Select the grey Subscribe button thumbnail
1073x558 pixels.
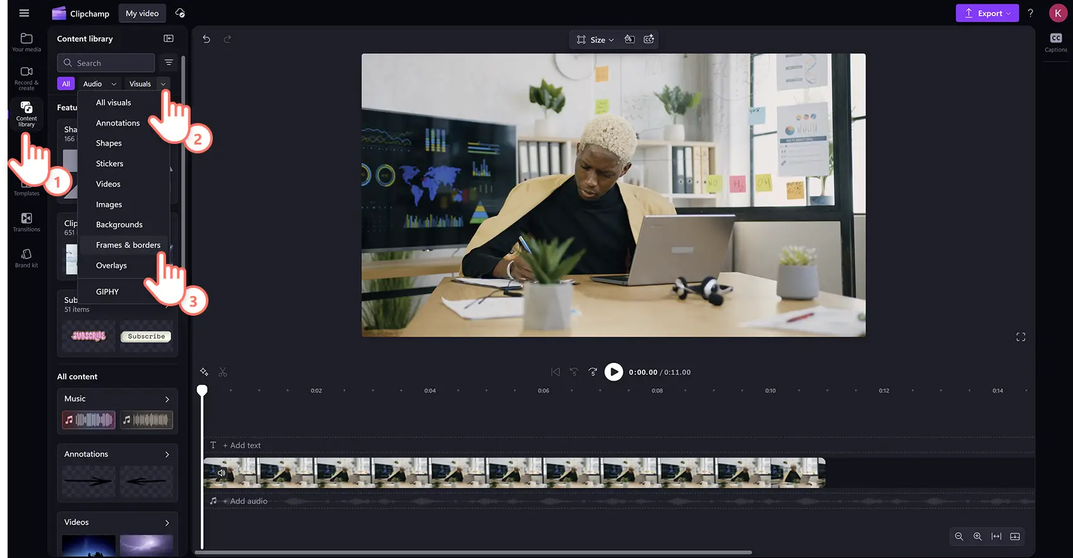pyautogui.click(x=147, y=336)
